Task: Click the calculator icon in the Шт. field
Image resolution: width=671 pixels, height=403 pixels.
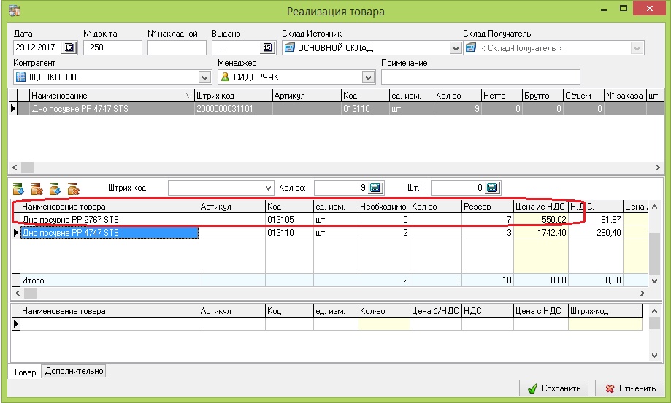Action: coord(491,188)
